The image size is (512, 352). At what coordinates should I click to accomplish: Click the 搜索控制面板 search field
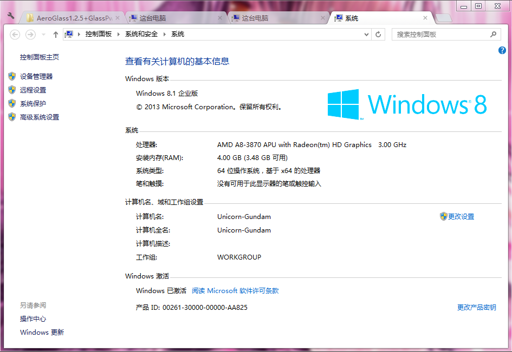[x=439, y=35]
